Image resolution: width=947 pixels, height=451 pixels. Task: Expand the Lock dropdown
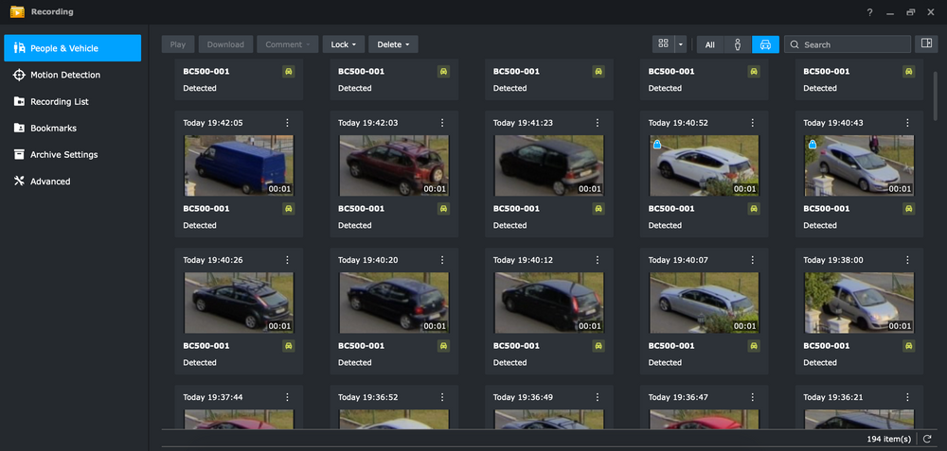344,44
